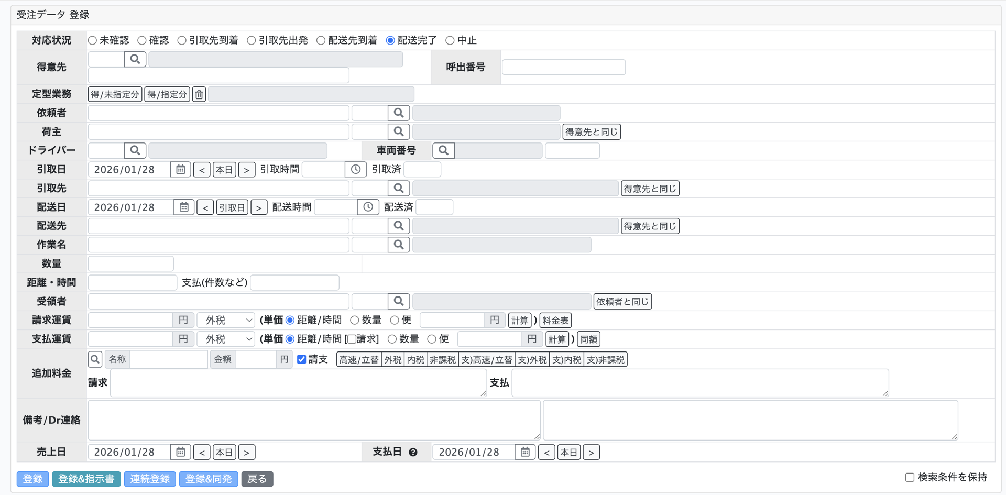The height and width of the screenshot is (495, 1006).
Task: Select the 配送完了 status radio button
Action: (390, 40)
